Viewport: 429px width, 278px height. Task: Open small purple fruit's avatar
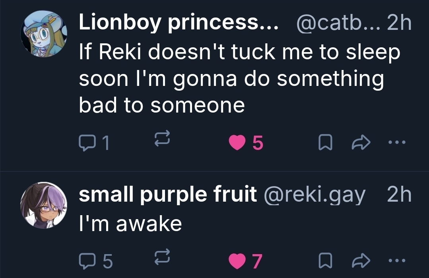[44, 205]
